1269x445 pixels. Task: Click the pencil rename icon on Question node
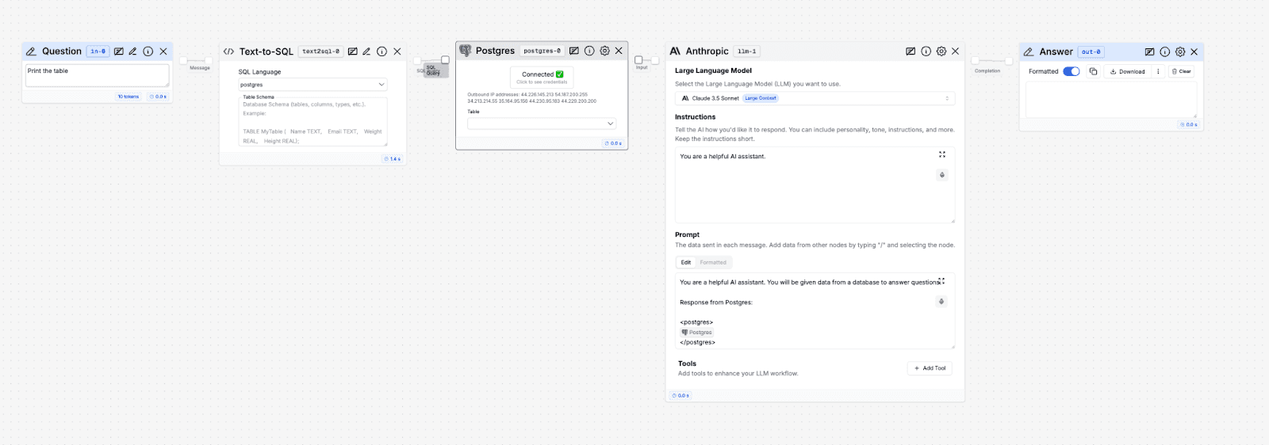pos(133,51)
